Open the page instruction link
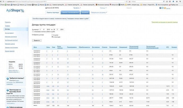Screen dimensions: 183x108 (164, 22)
